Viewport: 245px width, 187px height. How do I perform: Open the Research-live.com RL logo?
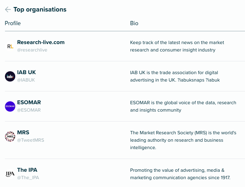click(x=10, y=47)
